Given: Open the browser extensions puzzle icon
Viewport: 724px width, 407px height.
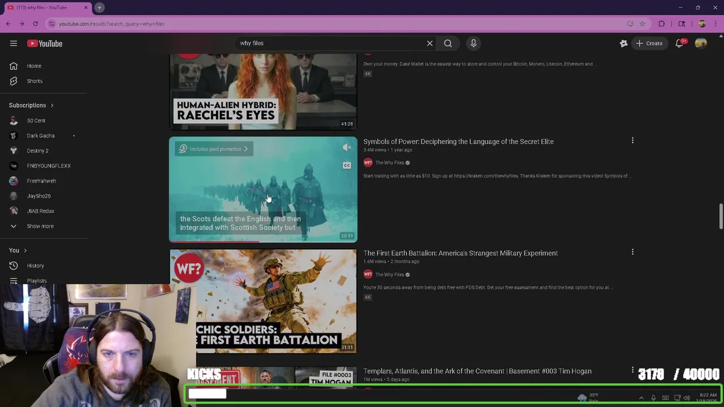Looking at the screenshot, I should pyautogui.click(x=662, y=24).
